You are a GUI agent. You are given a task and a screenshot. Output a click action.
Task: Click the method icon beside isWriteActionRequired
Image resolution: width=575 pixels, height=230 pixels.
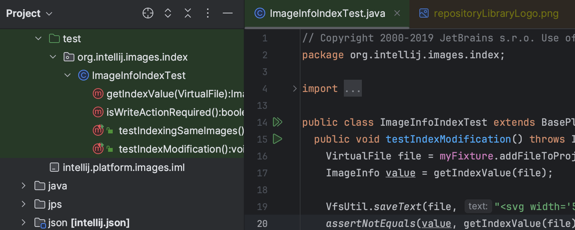[x=98, y=112]
